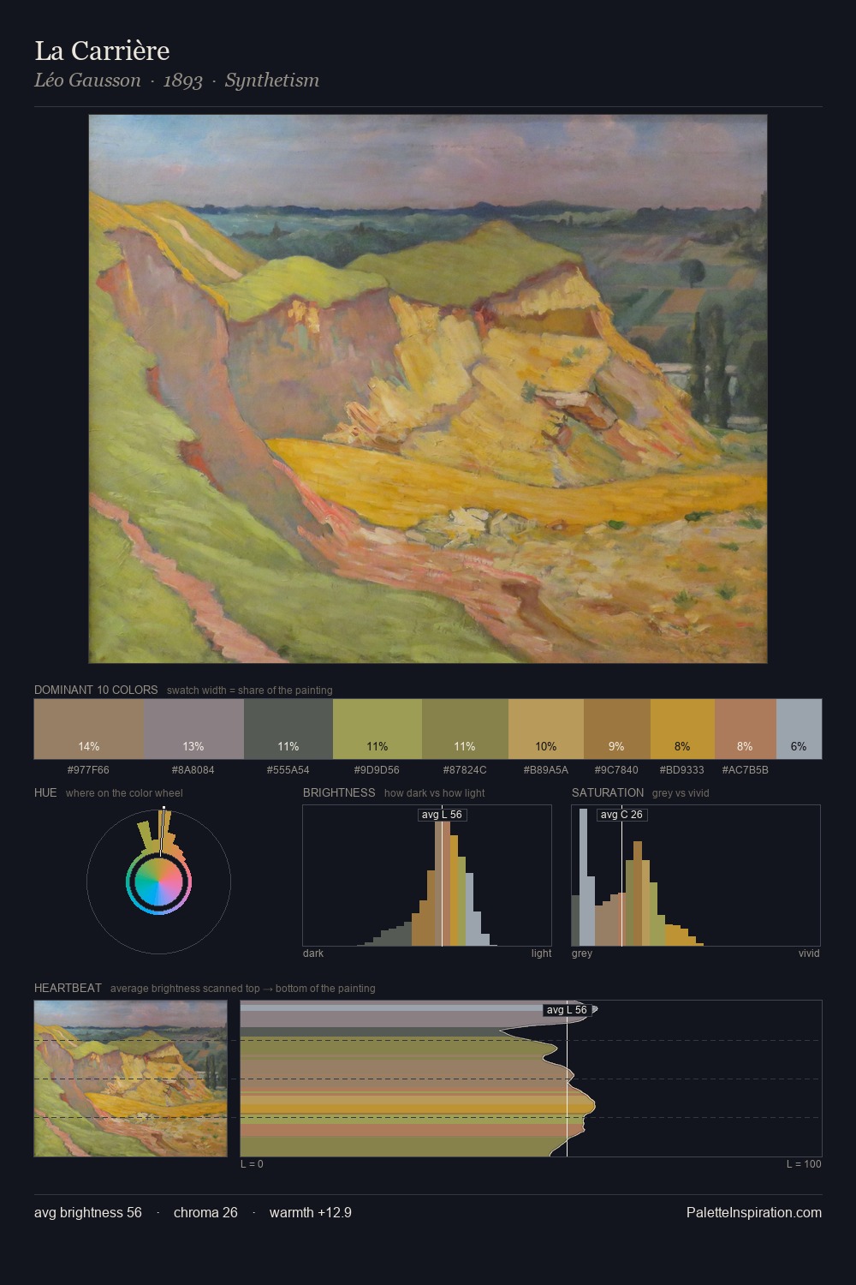The image size is (856, 1285).
Task: Click the 'L = 100' axis label
Action: 804,1164
